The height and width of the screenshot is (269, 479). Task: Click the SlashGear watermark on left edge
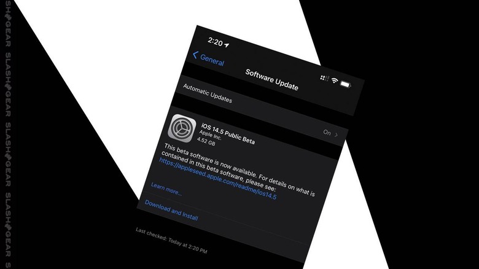(x=7, y=134)
